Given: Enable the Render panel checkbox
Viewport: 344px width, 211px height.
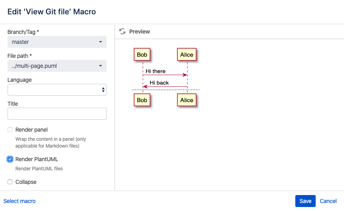Looking at the screenshot, I should pos(10,130).
